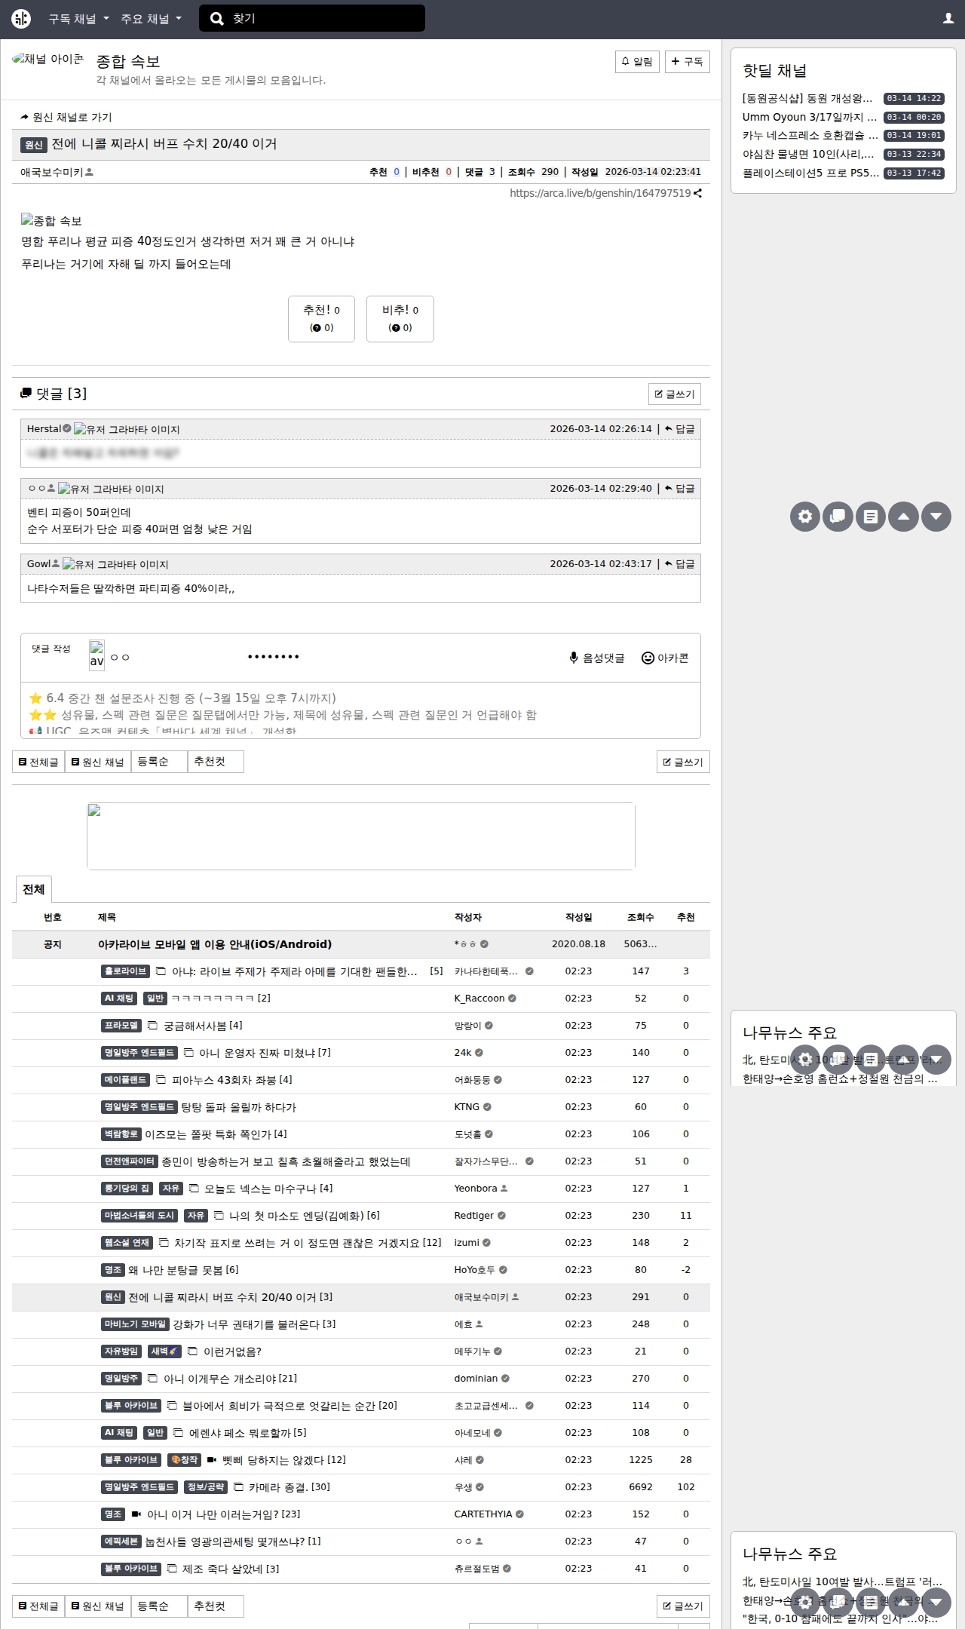The height and width of the screenshot is (1629, 965).
Task: Open the 등록순 sort dropdown above list
Action: (159, 762)
